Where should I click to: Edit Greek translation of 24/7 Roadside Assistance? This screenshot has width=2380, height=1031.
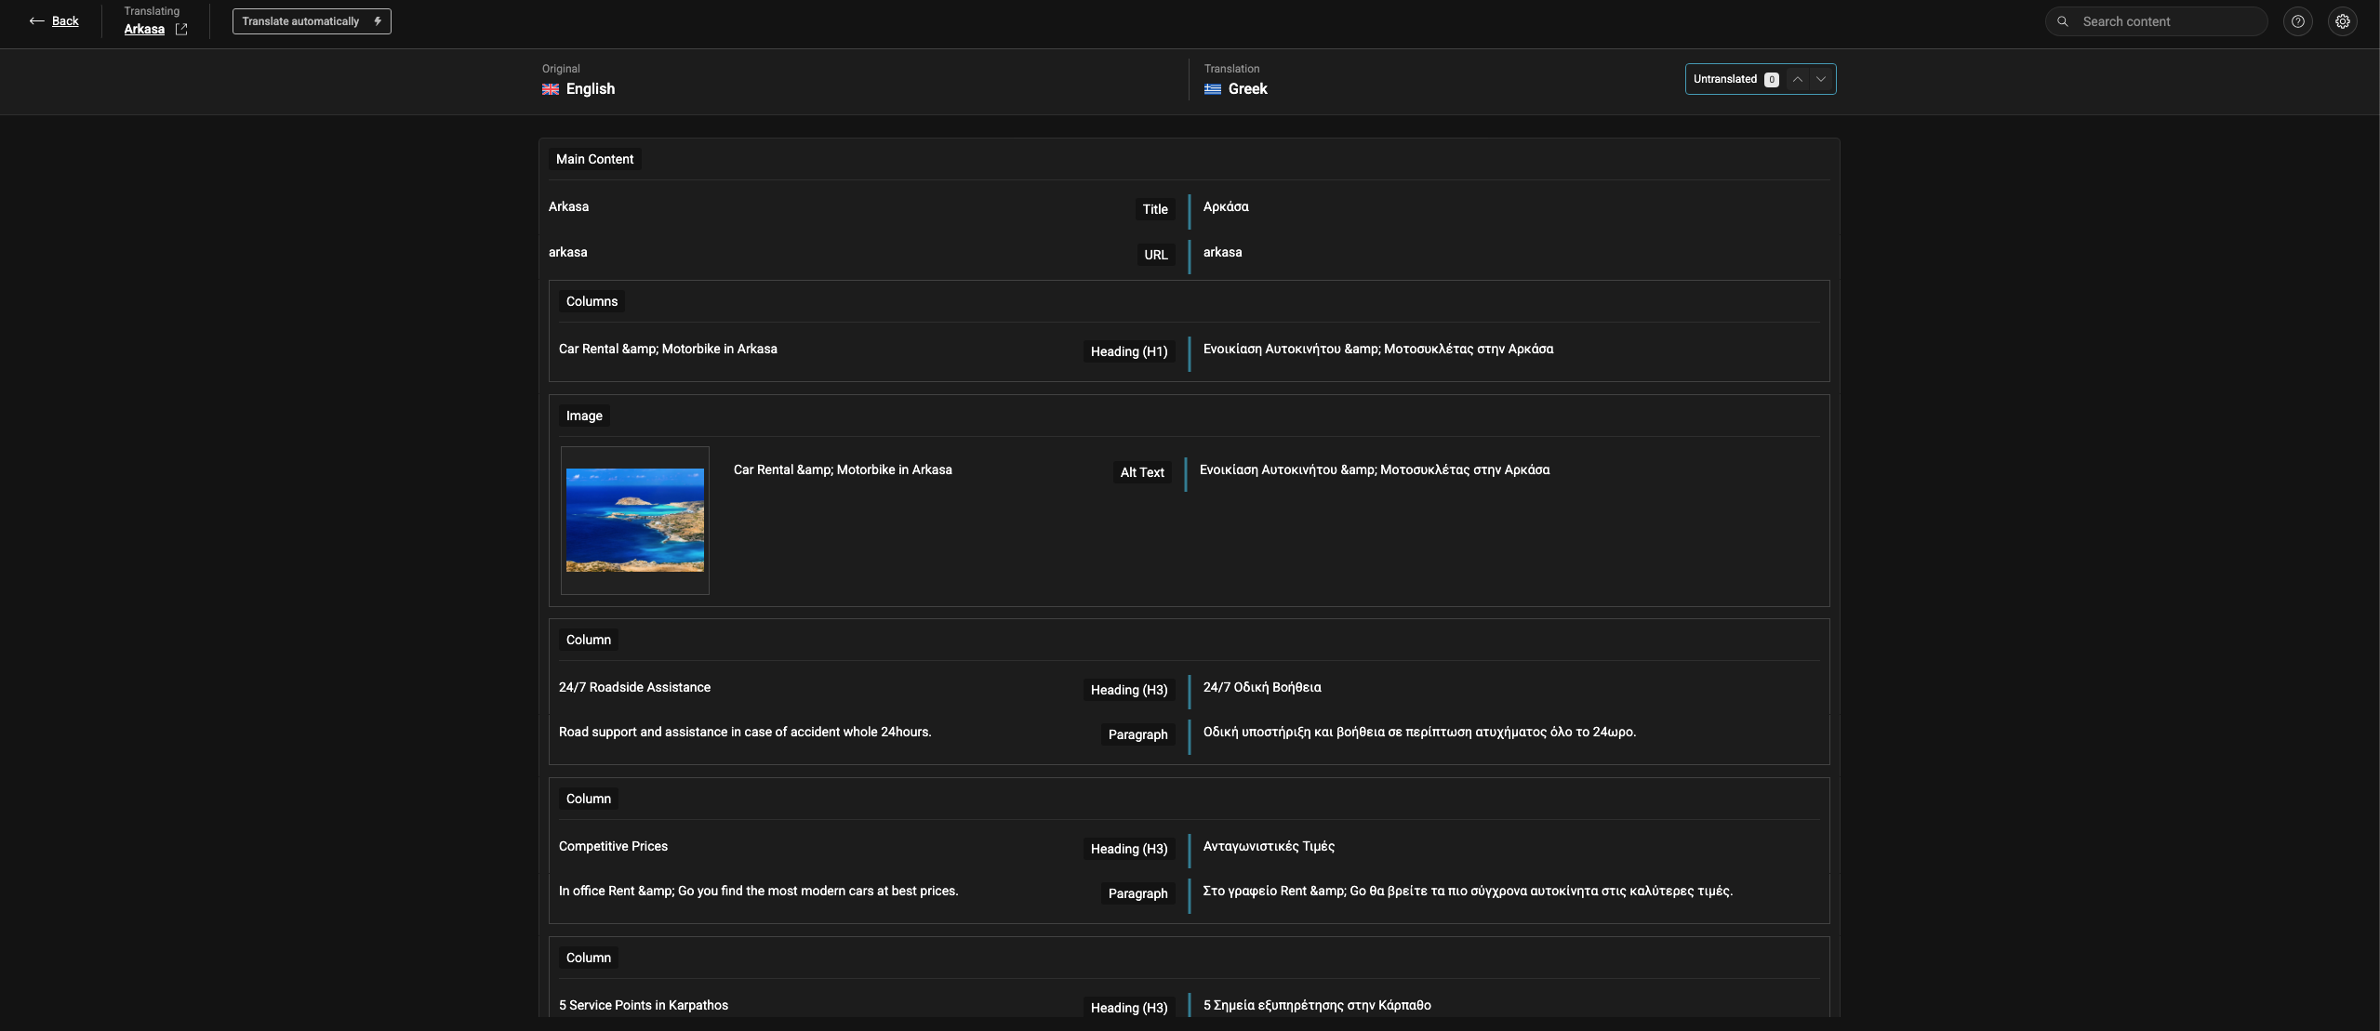(1261, 688)
